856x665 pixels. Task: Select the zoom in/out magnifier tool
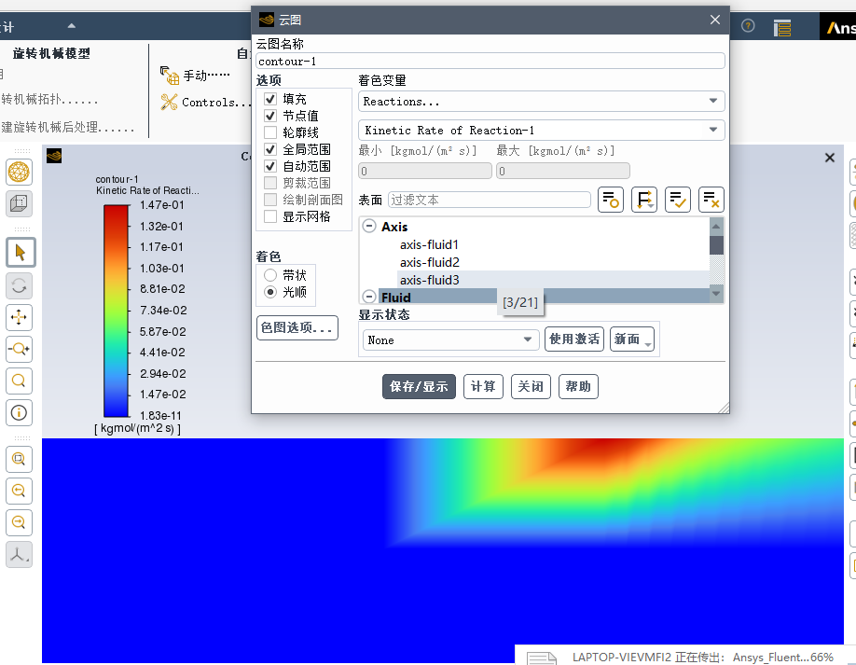[x=20, y=349]
